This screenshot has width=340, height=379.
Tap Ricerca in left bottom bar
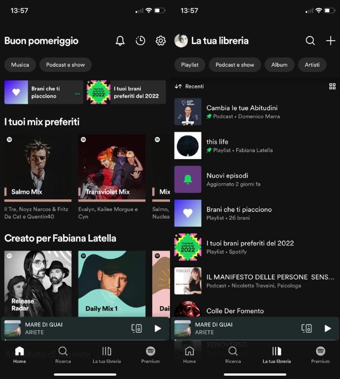click(x=63, y=354)
